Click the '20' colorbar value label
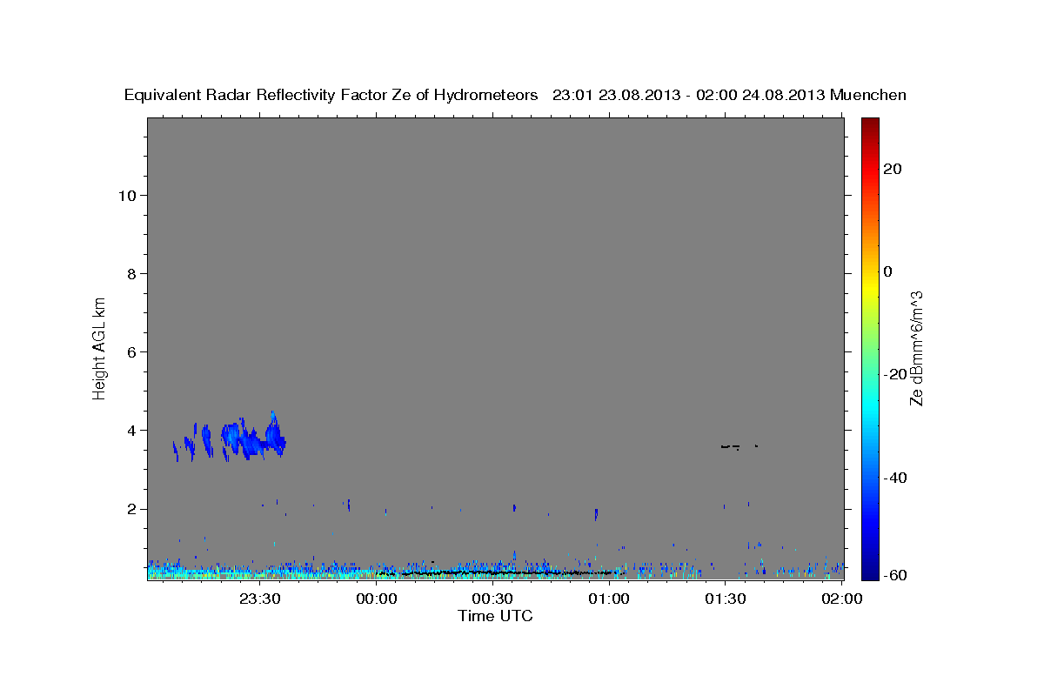This screenshot has height=696, width=1044. [894, 169]
